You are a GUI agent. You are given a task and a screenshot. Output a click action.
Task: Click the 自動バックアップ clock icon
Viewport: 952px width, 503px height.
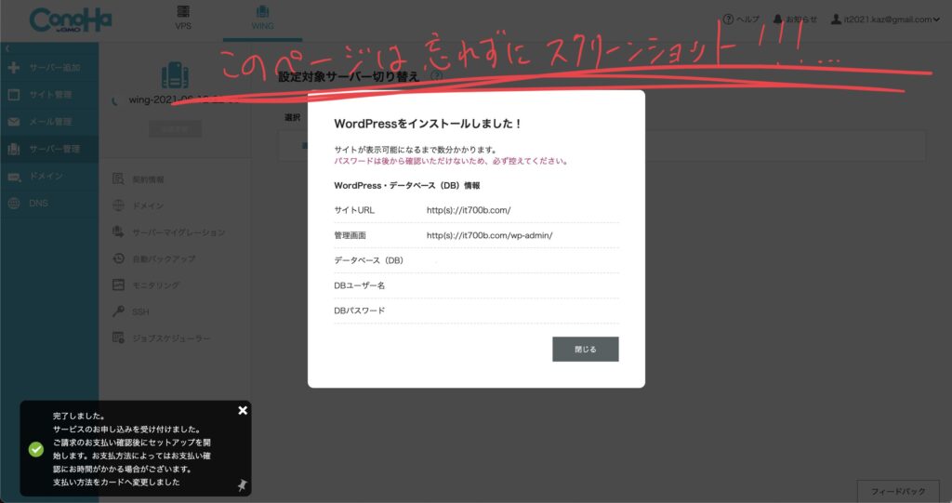pos(118,258)
